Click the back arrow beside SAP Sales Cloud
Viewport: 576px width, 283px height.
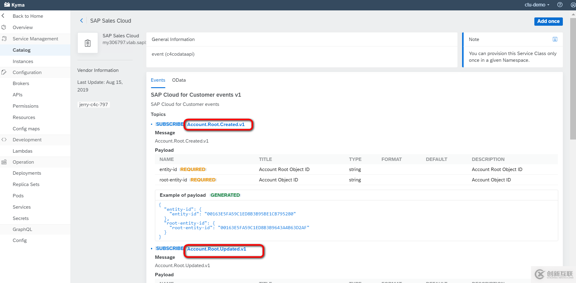coord(81,20)
